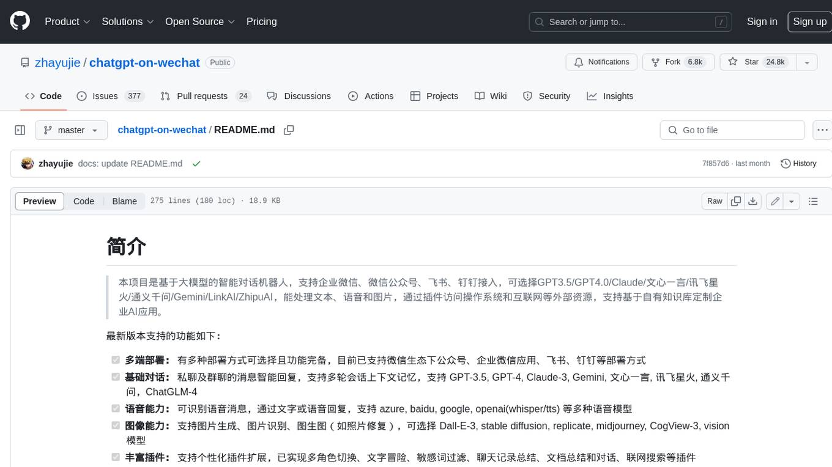The width and height of the screenshot is (832, 467).
Task: Open the Insights tab
Action: tap(610, 96)
